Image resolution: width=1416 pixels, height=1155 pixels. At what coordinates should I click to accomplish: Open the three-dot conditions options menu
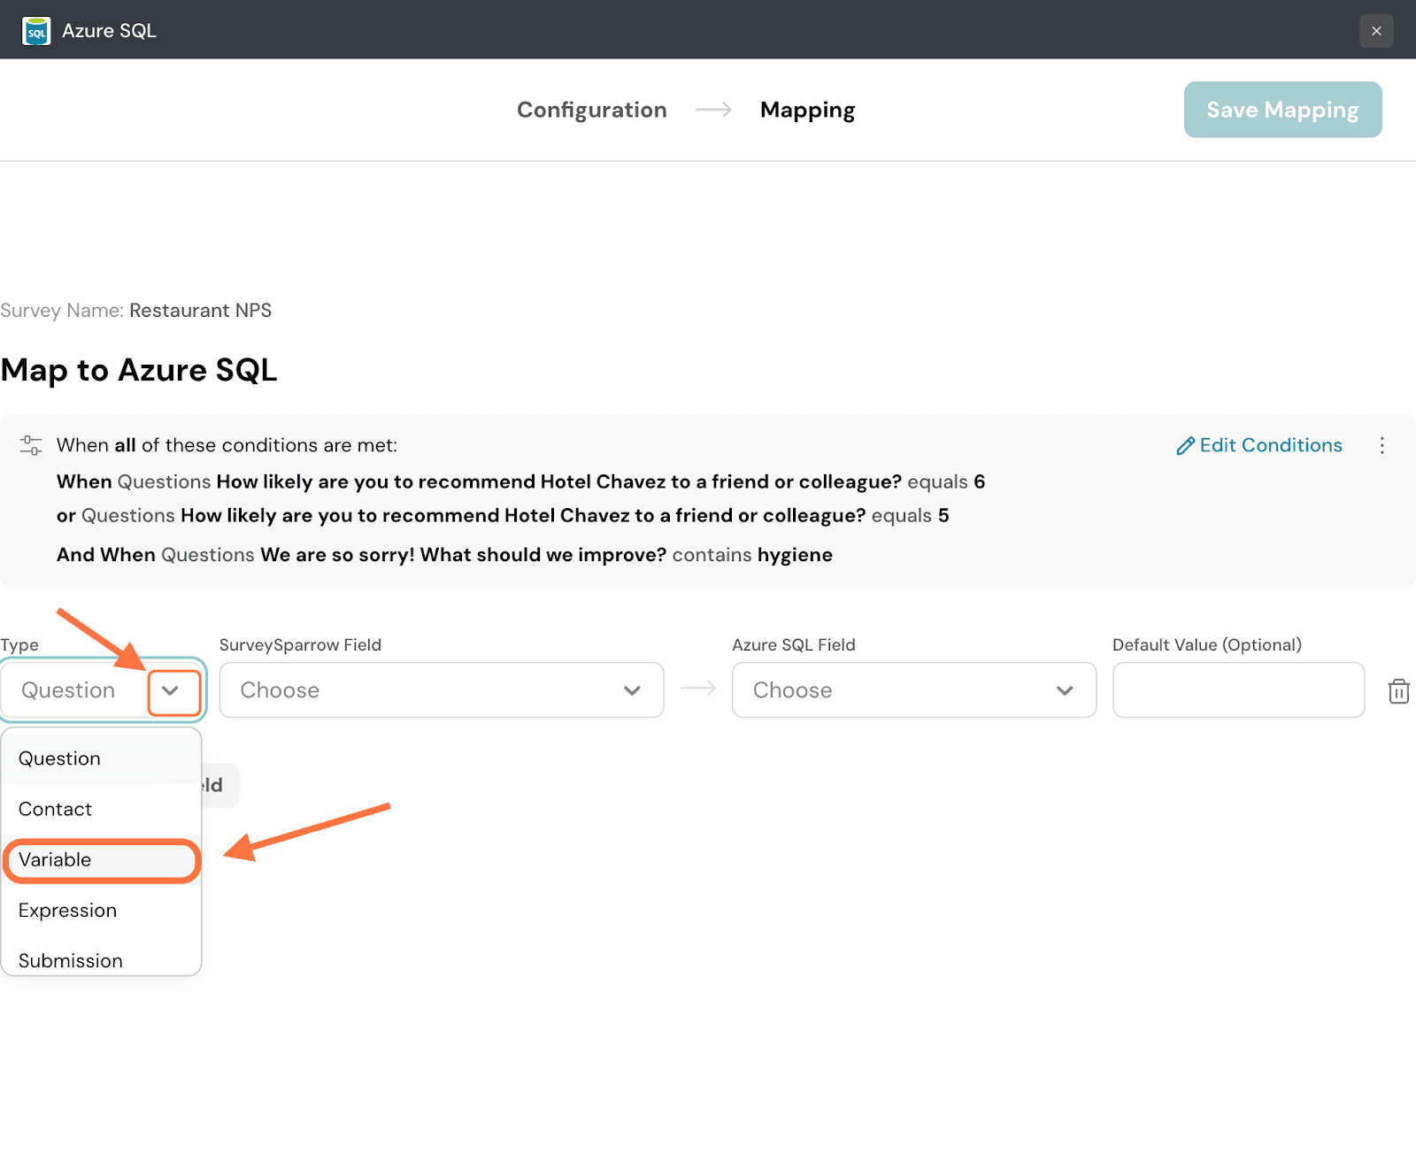(x=1381, y=445)
